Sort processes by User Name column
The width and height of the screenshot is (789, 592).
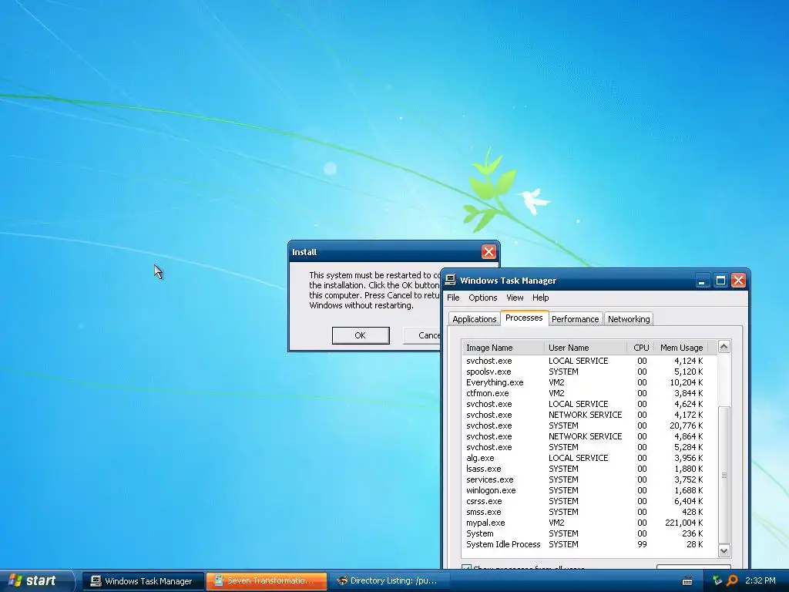click(x=586, y=348)
